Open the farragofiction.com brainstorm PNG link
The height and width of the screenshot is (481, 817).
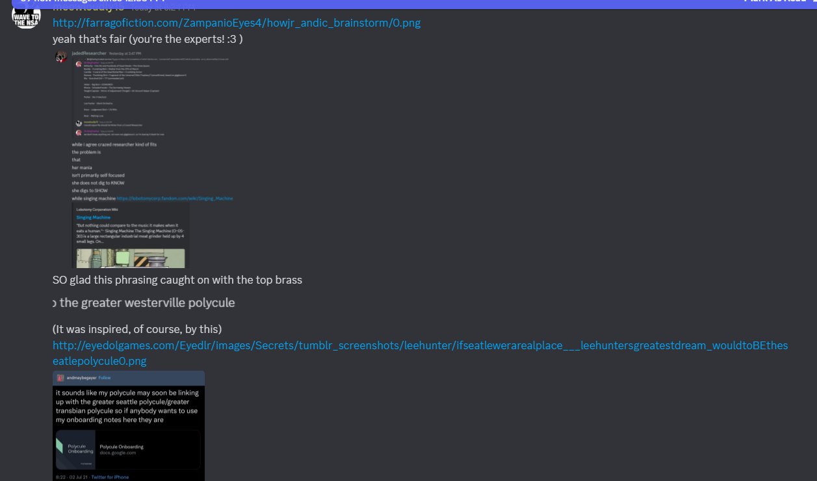pos(236,23)
